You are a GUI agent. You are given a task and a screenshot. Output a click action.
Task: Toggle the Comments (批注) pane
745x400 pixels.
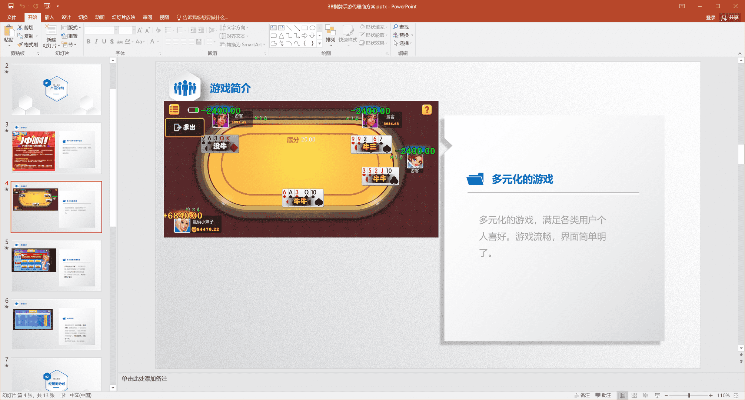point(603,396)
